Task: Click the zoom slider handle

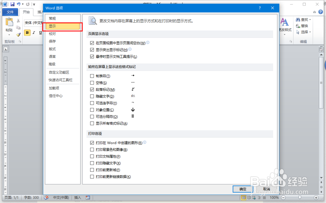Action: tap(300, 197)
